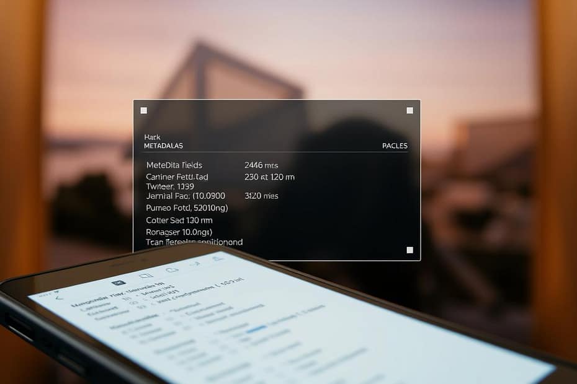
Task: Tap the 2446 mts value field
Action: click(261, 165)
